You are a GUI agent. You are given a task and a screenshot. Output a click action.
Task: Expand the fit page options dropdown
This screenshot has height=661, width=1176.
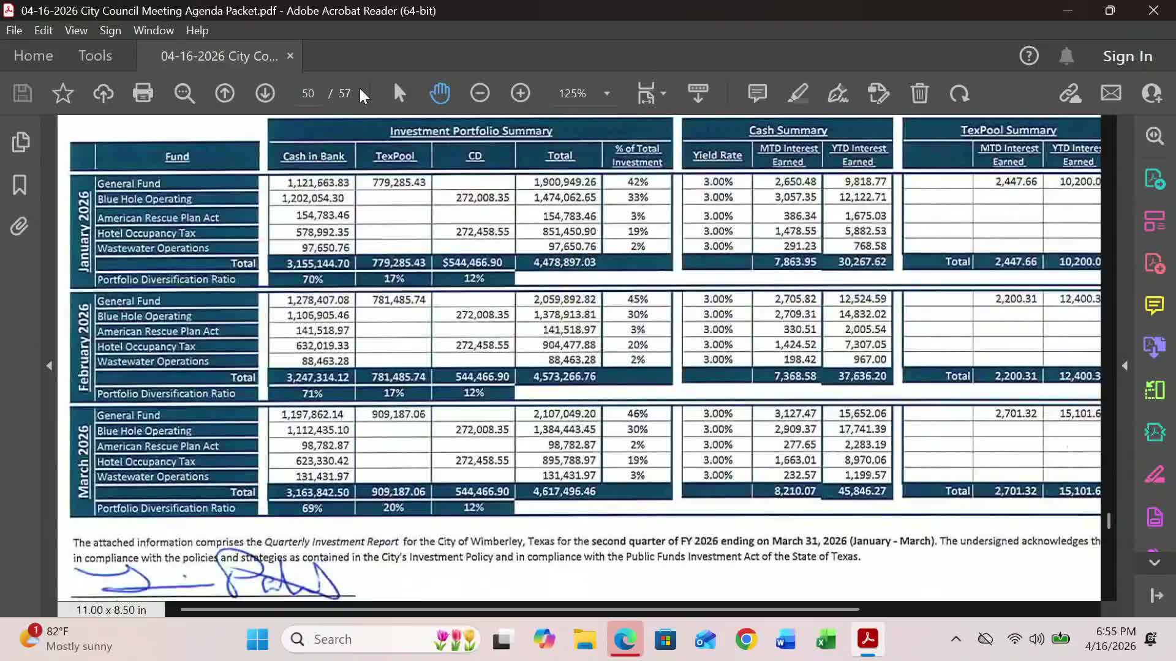(663, 94)
